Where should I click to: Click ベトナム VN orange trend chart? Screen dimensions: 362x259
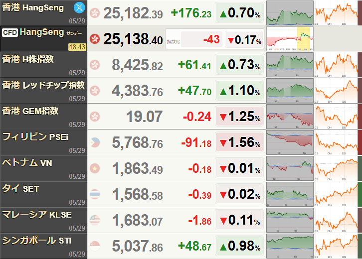point(336,168)
